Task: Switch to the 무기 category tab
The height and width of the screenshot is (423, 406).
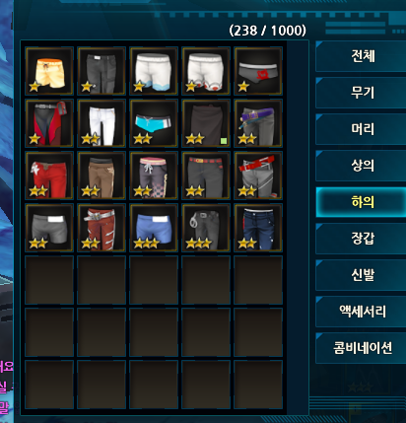Action: (361, 93)
